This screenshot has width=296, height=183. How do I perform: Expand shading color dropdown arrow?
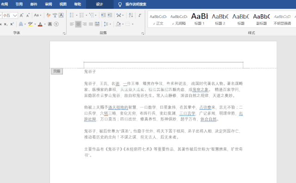tap(123, 24)
